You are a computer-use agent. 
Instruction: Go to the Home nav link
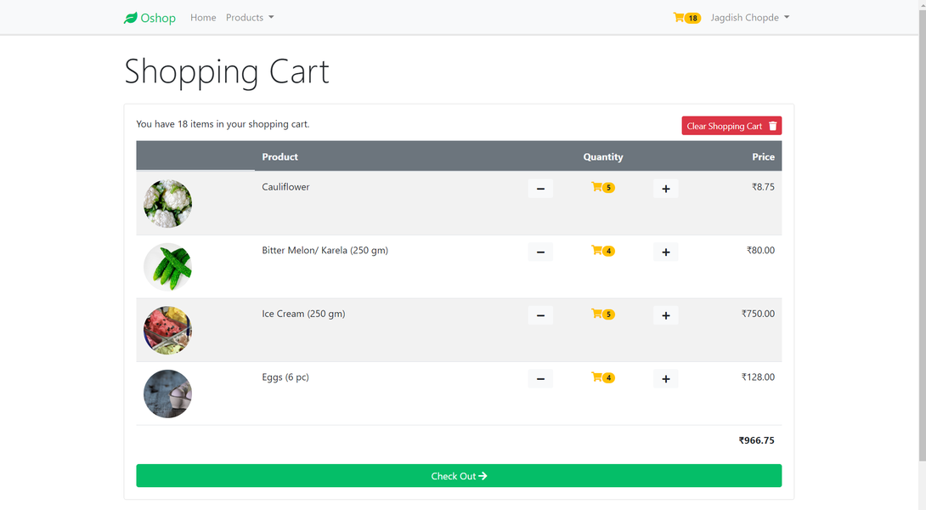203,18
